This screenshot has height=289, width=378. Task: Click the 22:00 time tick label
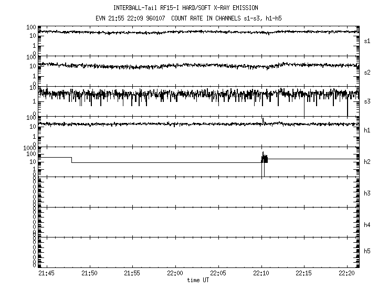pos(175,273)
